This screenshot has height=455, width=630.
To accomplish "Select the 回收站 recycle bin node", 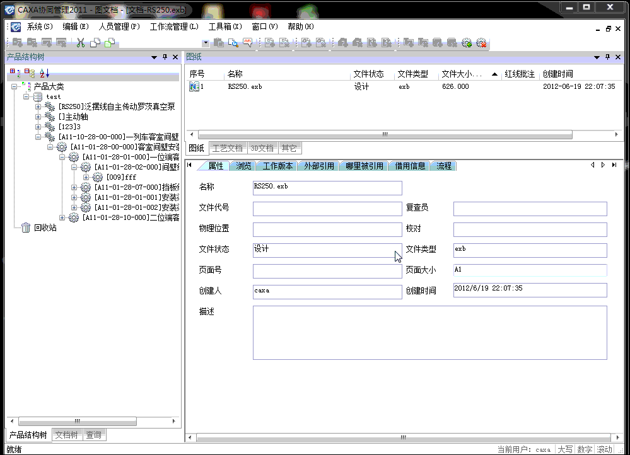I will pos(44,228).
